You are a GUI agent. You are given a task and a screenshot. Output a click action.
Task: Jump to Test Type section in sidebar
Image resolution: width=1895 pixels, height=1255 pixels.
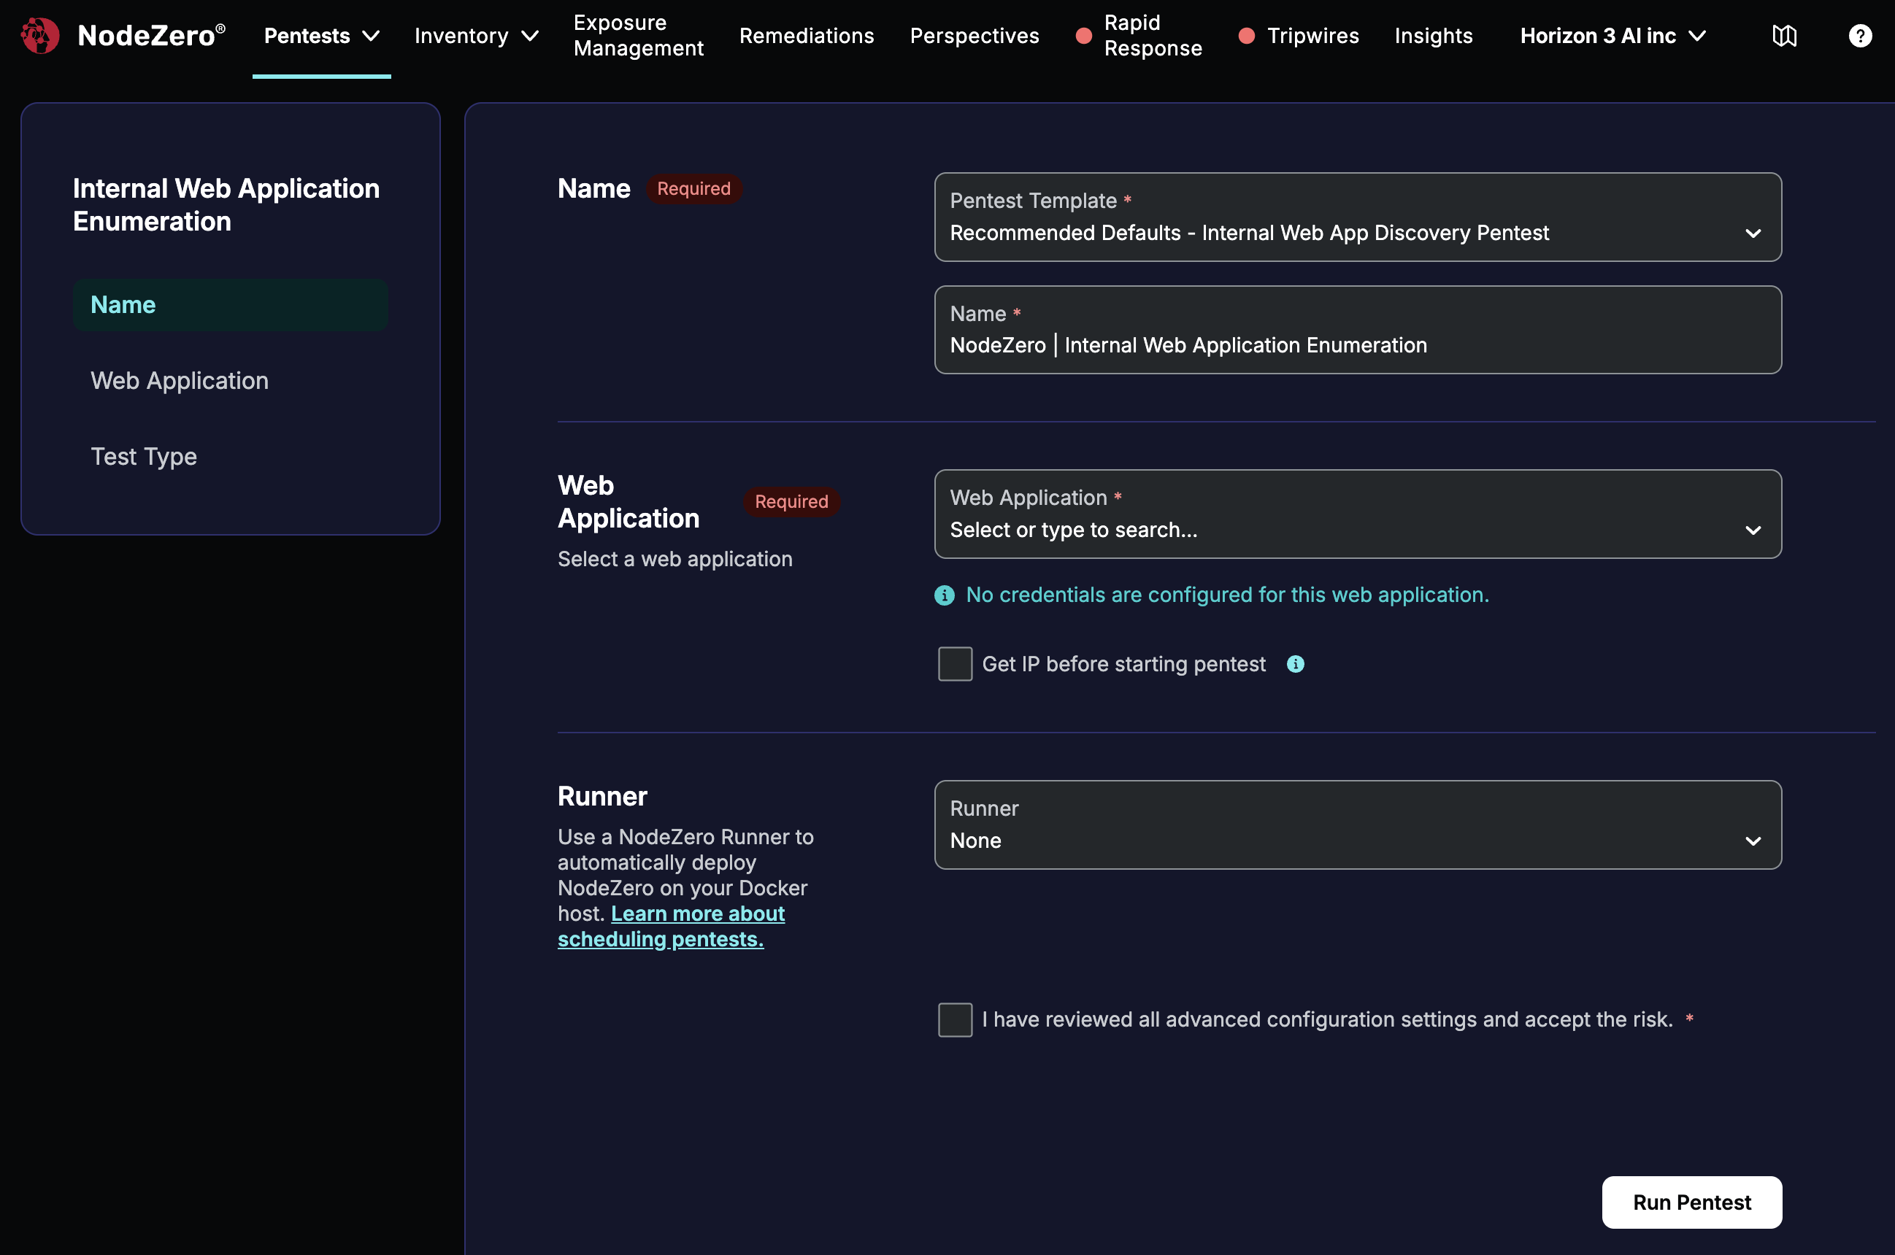click(x=143, y=456)
